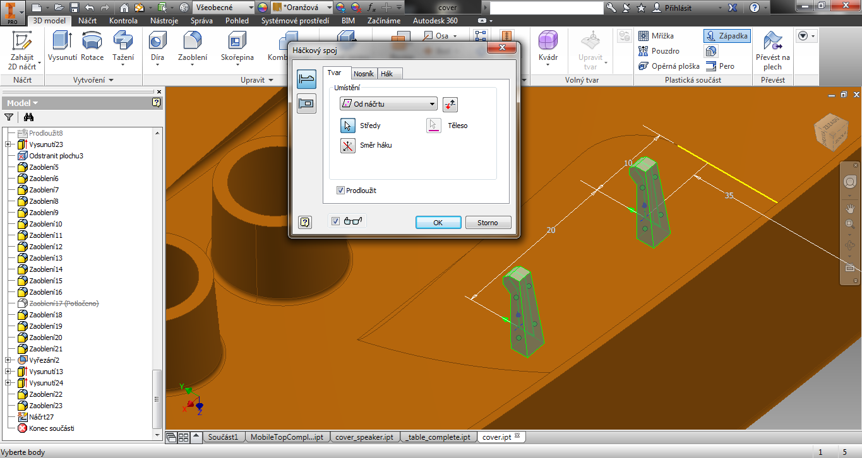Select the Vysunutí extrude tool
This screenshot has height=458, width=862.
pyautogui.click(x=62, y=47)
